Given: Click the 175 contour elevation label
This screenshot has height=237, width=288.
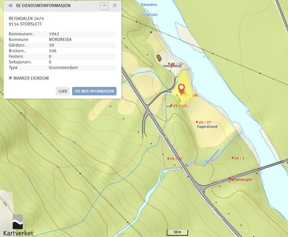Looking at the screenshot, I should pos(29,180).
